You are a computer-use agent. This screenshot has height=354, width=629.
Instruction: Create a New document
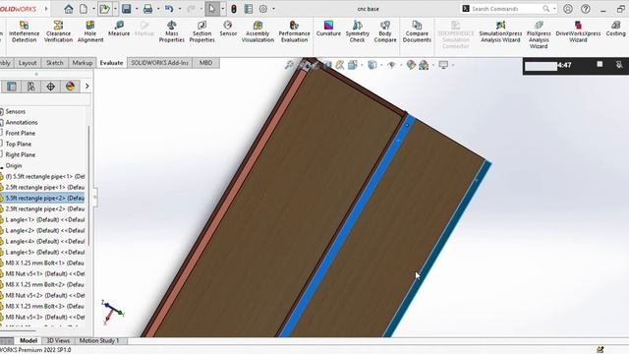click(84, 9)
